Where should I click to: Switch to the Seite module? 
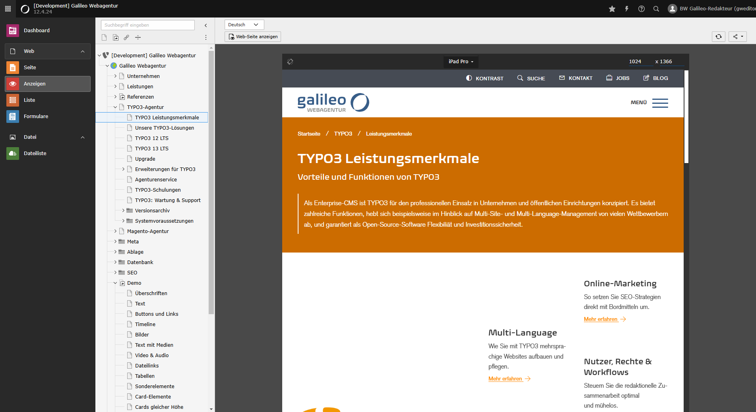click(30, 67)
